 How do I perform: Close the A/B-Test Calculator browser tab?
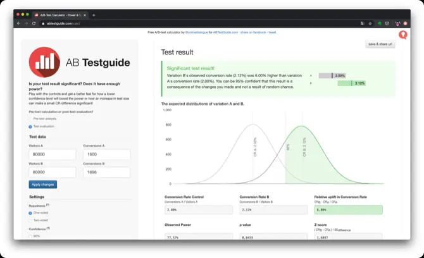pyautogui.click(x=85, y=15)
